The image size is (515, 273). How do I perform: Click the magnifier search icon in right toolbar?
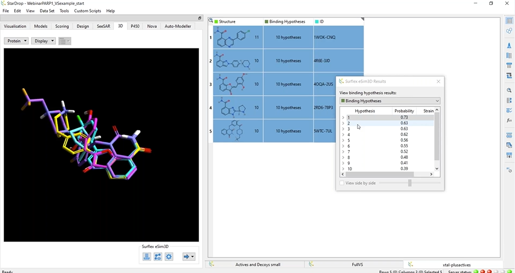[509, 90]
